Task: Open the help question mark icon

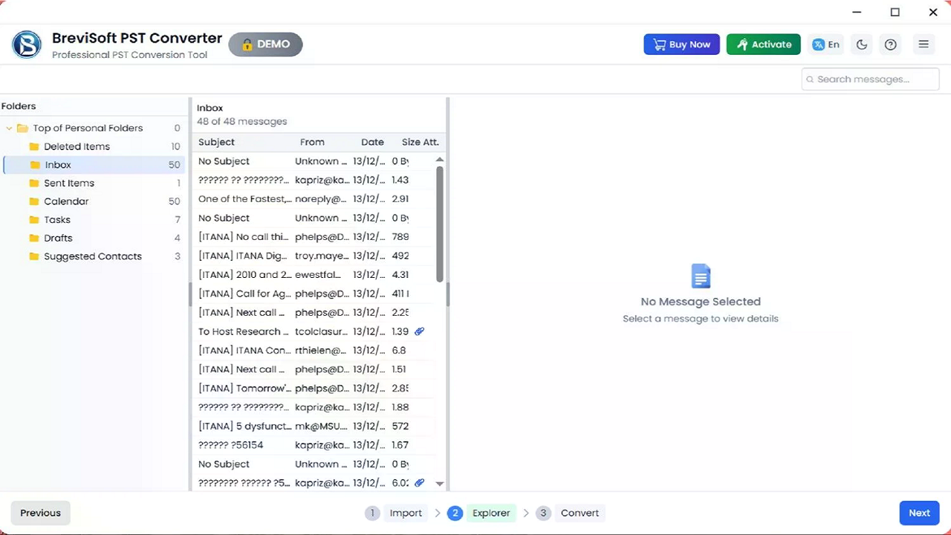Action: click(x=891, y=45)
